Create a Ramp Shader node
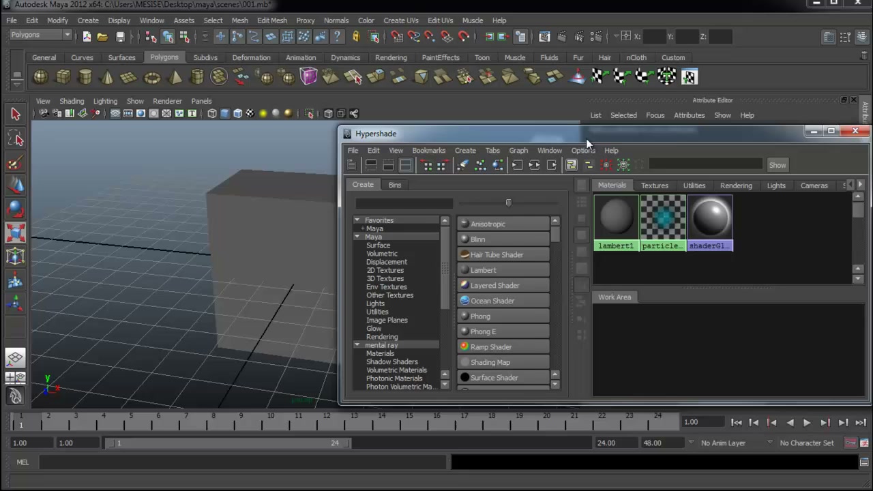Viewport: 873px width, 491px height. (x=503, y=347)
